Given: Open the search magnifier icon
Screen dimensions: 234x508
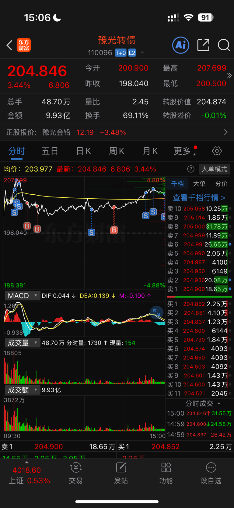Looking at the screenshot, I should (x=224, y=45).
